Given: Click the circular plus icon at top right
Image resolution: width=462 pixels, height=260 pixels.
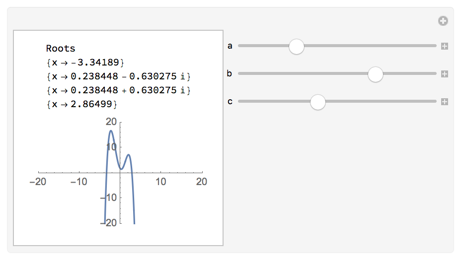Looking at the screenshot, I should [x=443, y=21].
